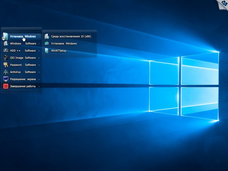Select Установка Windows in the submenu

point(69,44)
